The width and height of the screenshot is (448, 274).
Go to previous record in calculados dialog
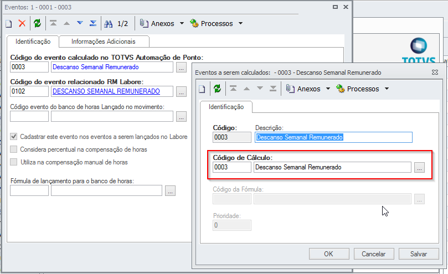tap(246, 89)
